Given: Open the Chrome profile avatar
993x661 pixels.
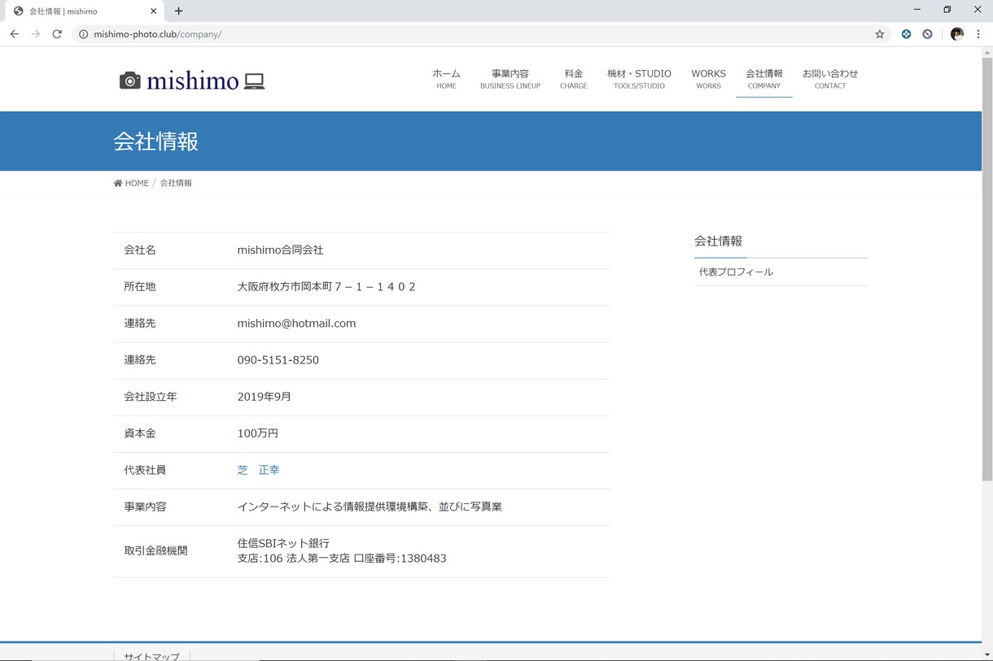Looking at the screenshot, I should pyautogui.click(x=957, y=34).
